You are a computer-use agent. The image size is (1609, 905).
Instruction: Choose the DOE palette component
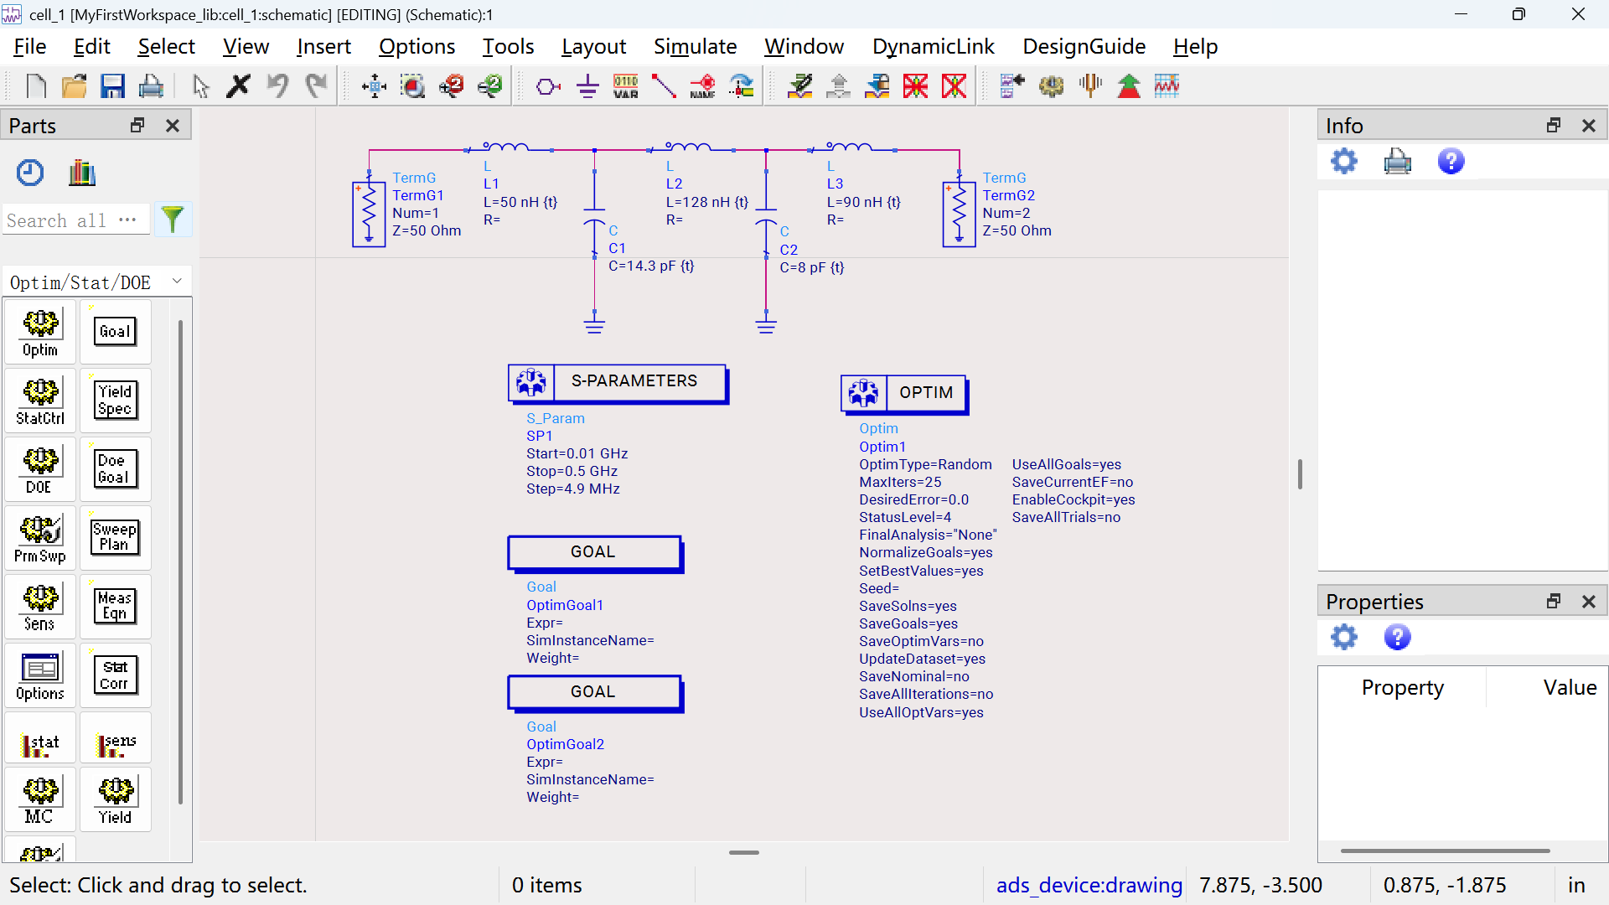pyautogui.click(x=40, y=469)
